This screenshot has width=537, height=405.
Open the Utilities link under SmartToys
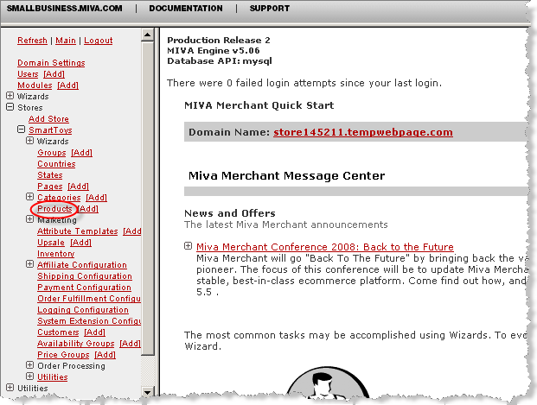pyautogui.click(x=53, y=377)
